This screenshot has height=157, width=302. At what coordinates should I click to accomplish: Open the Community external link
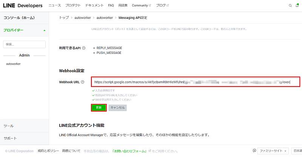point(141,5)
